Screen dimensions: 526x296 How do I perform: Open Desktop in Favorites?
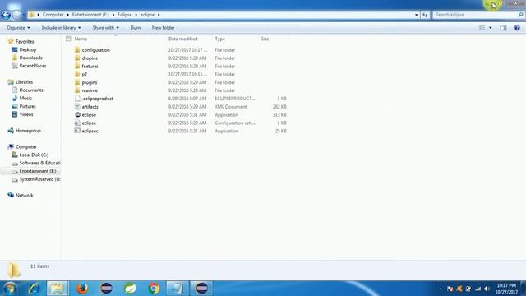(27, 49)
